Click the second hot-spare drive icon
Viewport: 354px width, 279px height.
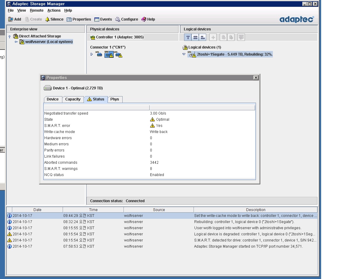pos(231,37)
